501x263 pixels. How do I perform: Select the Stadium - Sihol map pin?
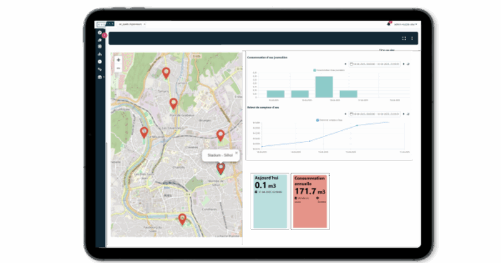pos(220,168)
